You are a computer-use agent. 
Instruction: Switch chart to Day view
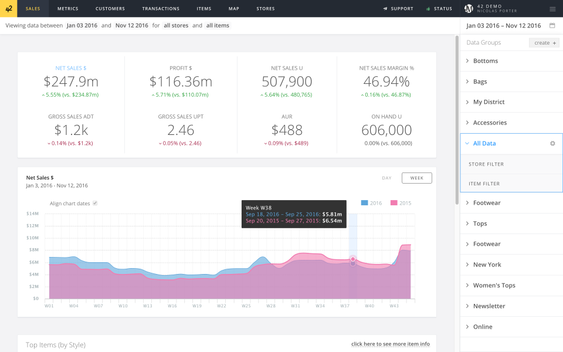[x=386, y=178]
